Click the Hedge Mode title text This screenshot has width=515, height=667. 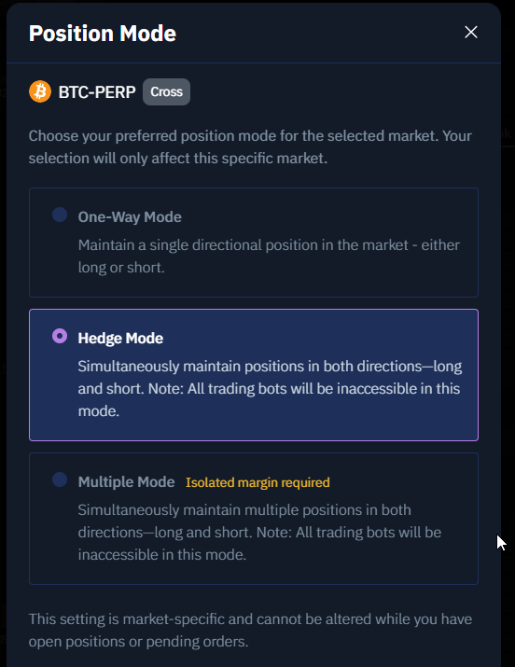point(120,339)
